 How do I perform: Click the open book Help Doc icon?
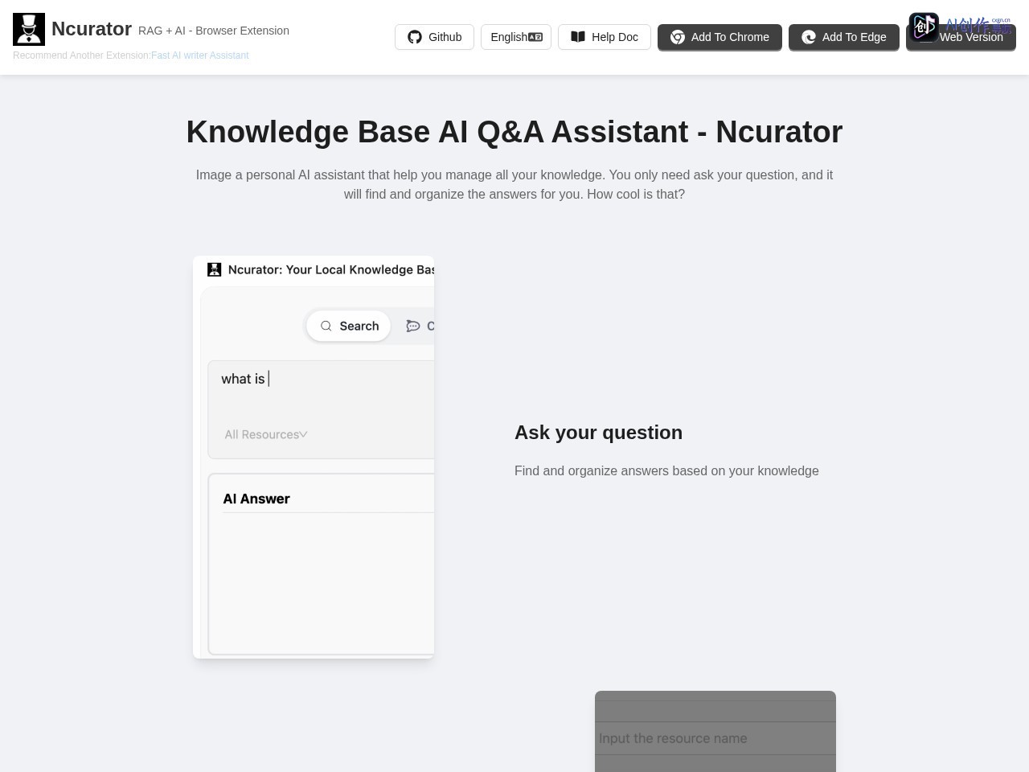tap(578, 37)
